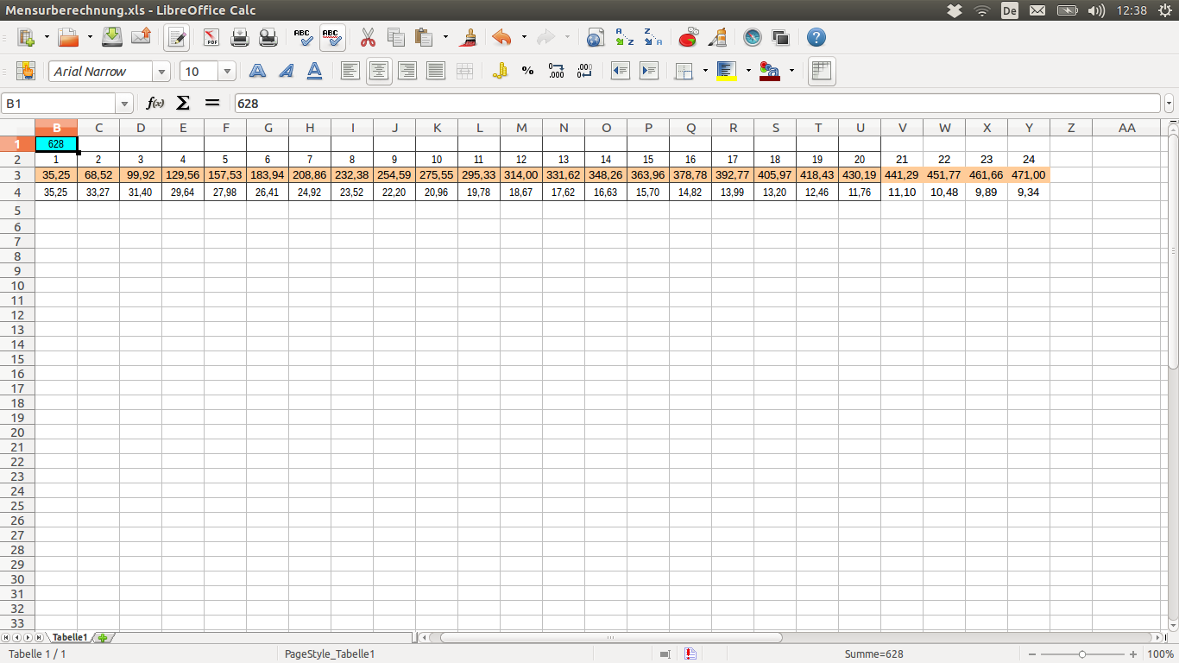Undo last action arrow

point(501,37)
